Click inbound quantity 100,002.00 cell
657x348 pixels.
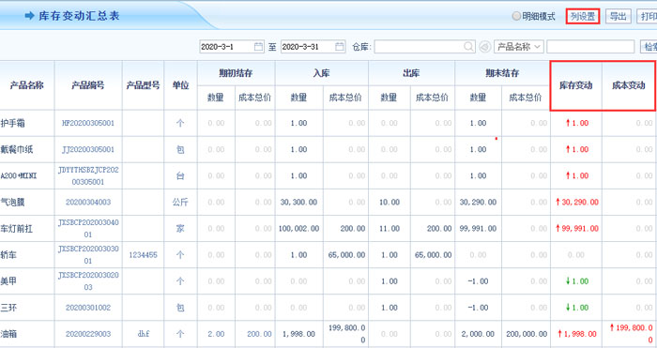[x=298, y=229]
